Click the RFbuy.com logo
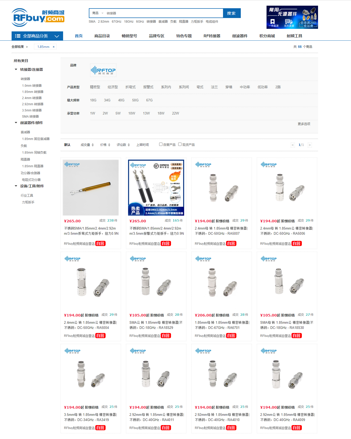Screen dimensions: 351x439 click(x=38, y=17)
